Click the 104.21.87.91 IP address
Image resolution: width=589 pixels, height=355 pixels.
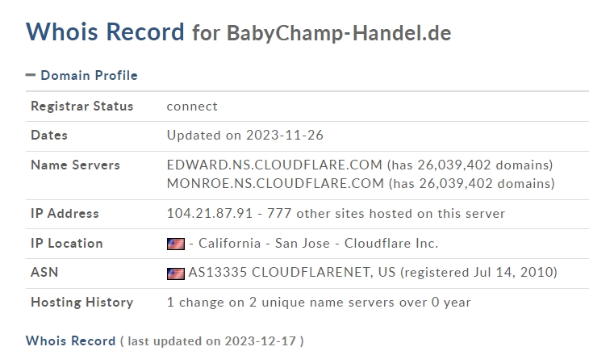coord(210,213)
